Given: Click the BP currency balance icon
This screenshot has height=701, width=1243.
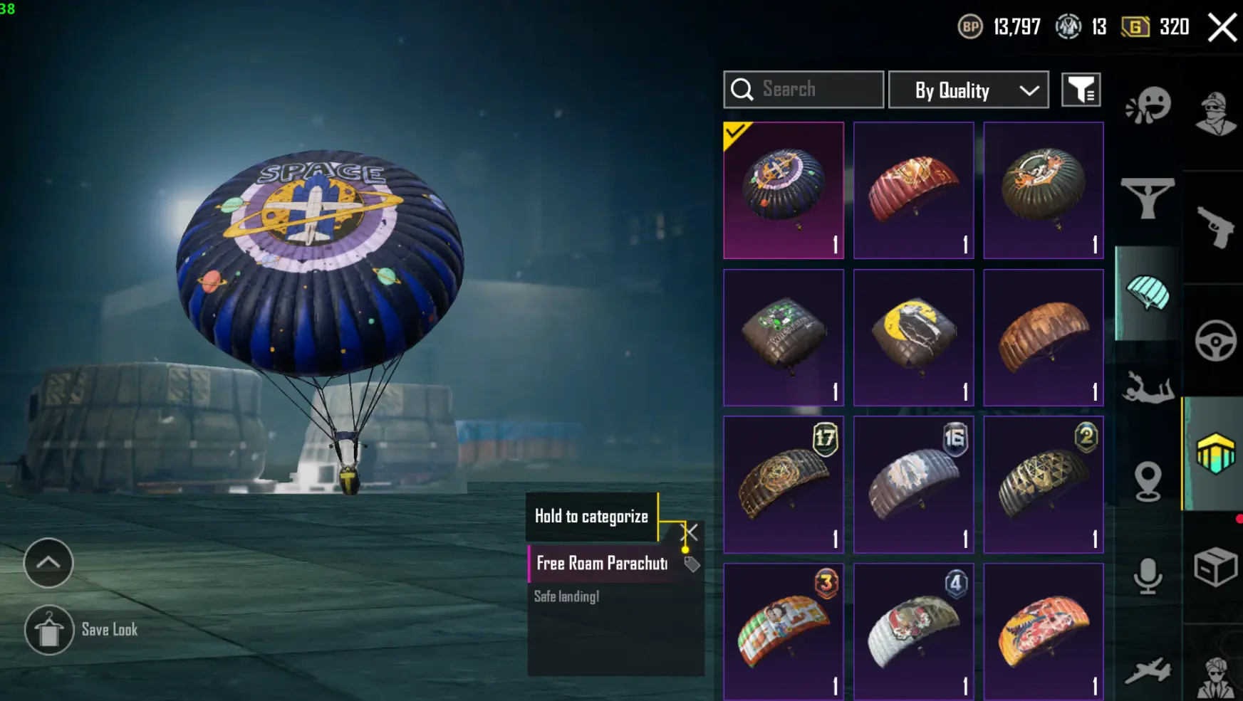Looking at the screenshot, I should click(970, 27).
